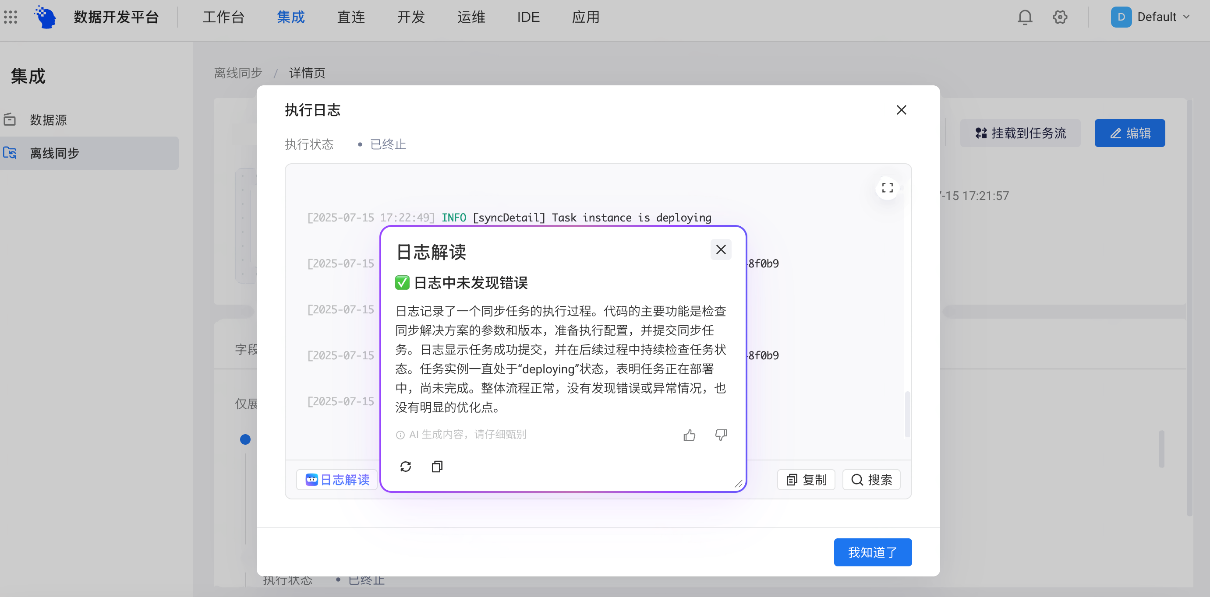Switch to the 运维 tab
This screenshot has width=1210, height=597.
471,18
